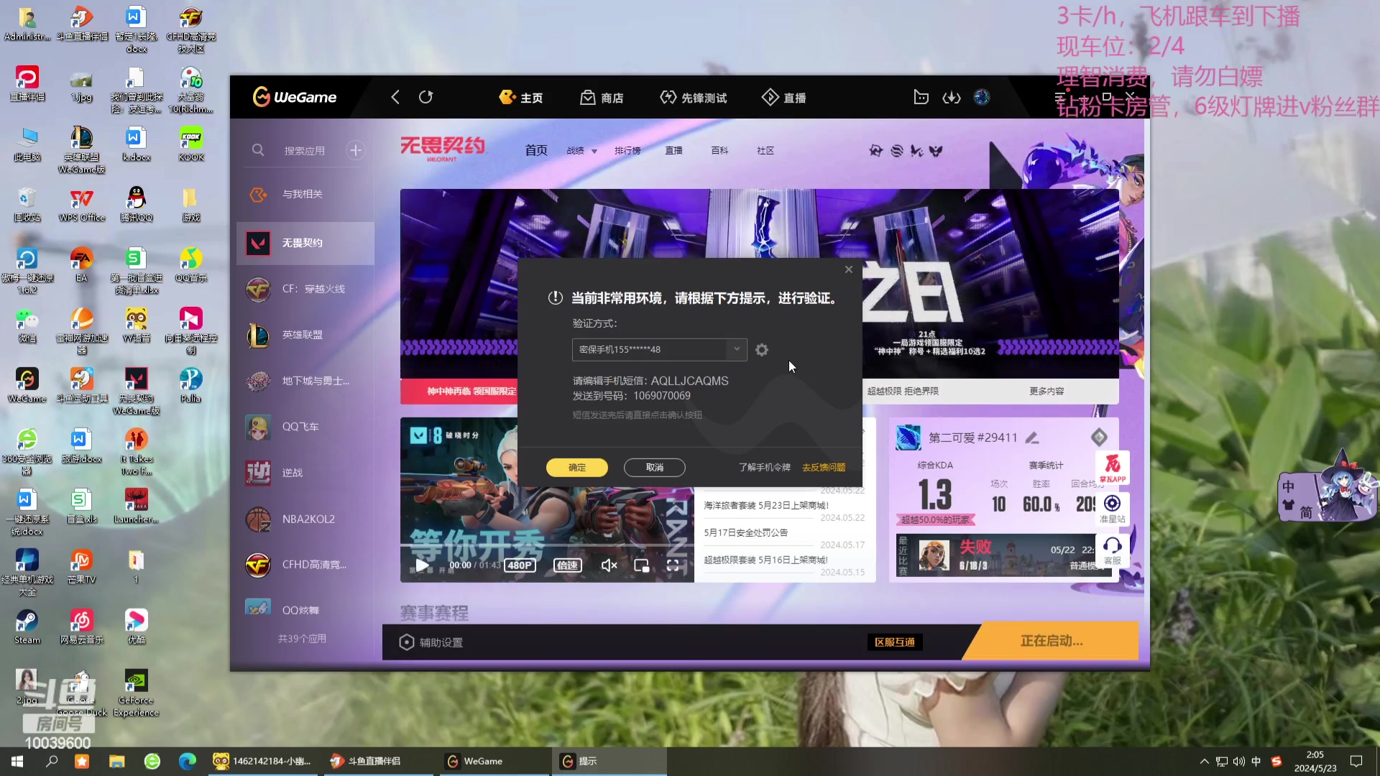Play the promotional video
Screen dimensions: 1380x776
pos(422,565)
